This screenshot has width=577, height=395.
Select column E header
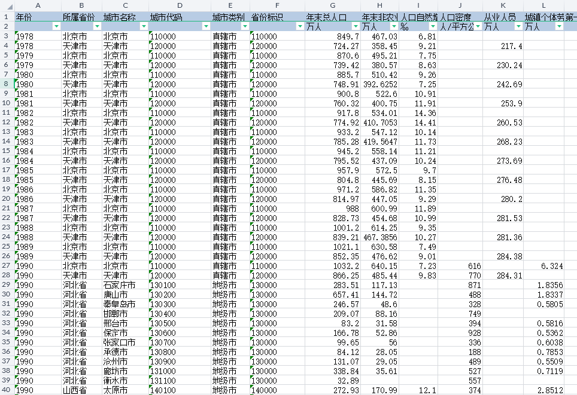(230, 5)
